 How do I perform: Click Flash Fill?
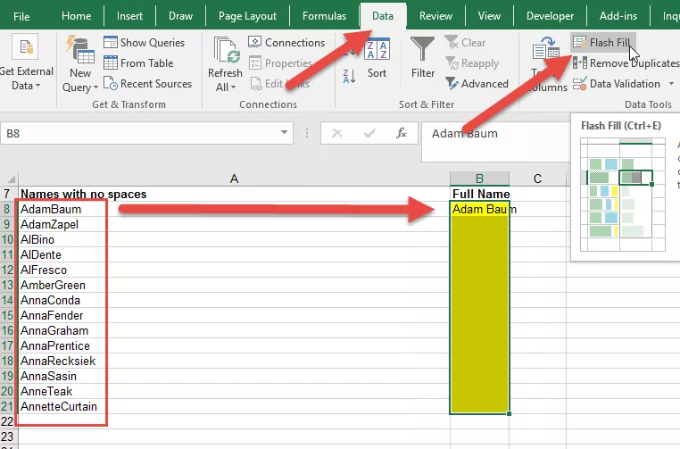tap(602, 43)
